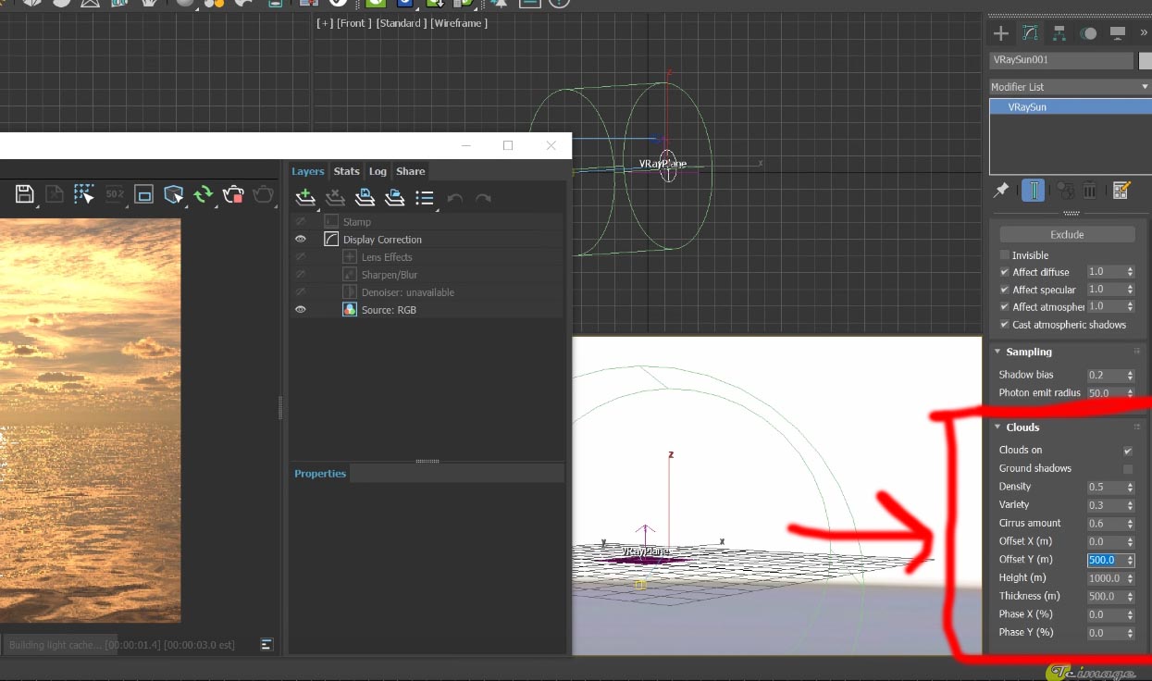Screen dimensions: 1152x681
Task: Toggle Cast atmospheric shadows checkbox
Action: [1005, 325]
